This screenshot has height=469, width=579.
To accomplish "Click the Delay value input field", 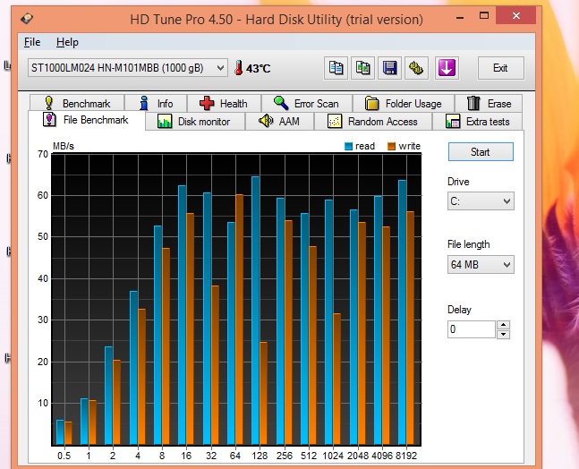I will [x=472, y=329].
